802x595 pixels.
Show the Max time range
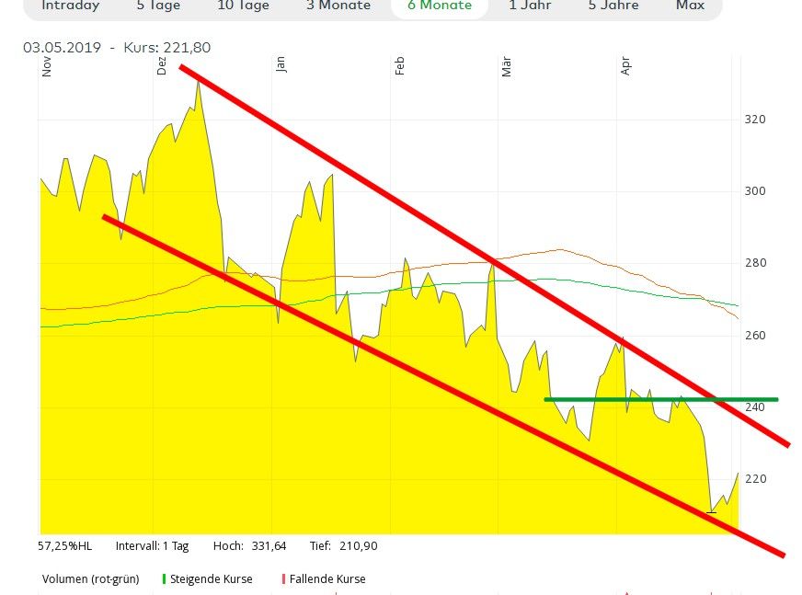coord(690,6)
